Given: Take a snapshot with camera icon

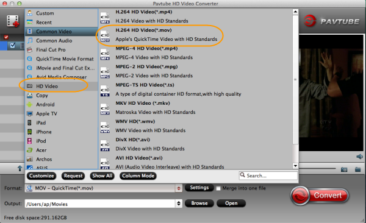Looking at the screenshot, I should click(x=344, y=169).
